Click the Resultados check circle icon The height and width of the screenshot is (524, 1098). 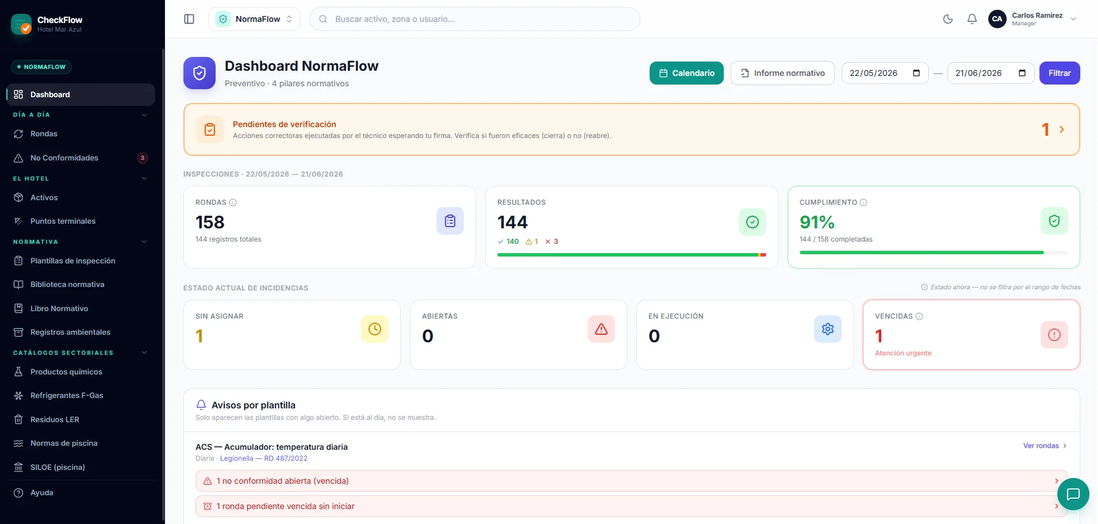pyautogui.click(x=753, y=222)
